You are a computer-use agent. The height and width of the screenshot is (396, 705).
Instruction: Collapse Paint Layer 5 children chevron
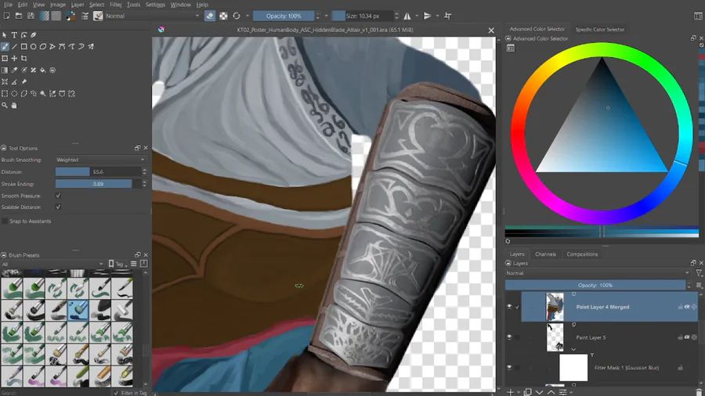[573, 349]
